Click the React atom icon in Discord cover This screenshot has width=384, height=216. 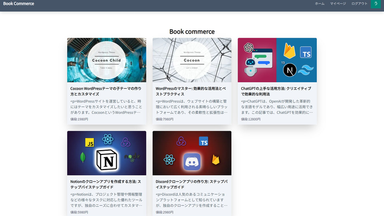point(169,160)
